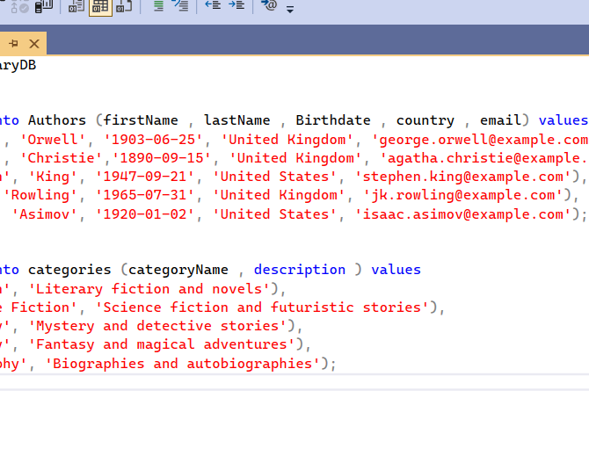Open Specify Values for Template Parameters
Viewport: 589px width, 463px height.
(x=269, y=6)
